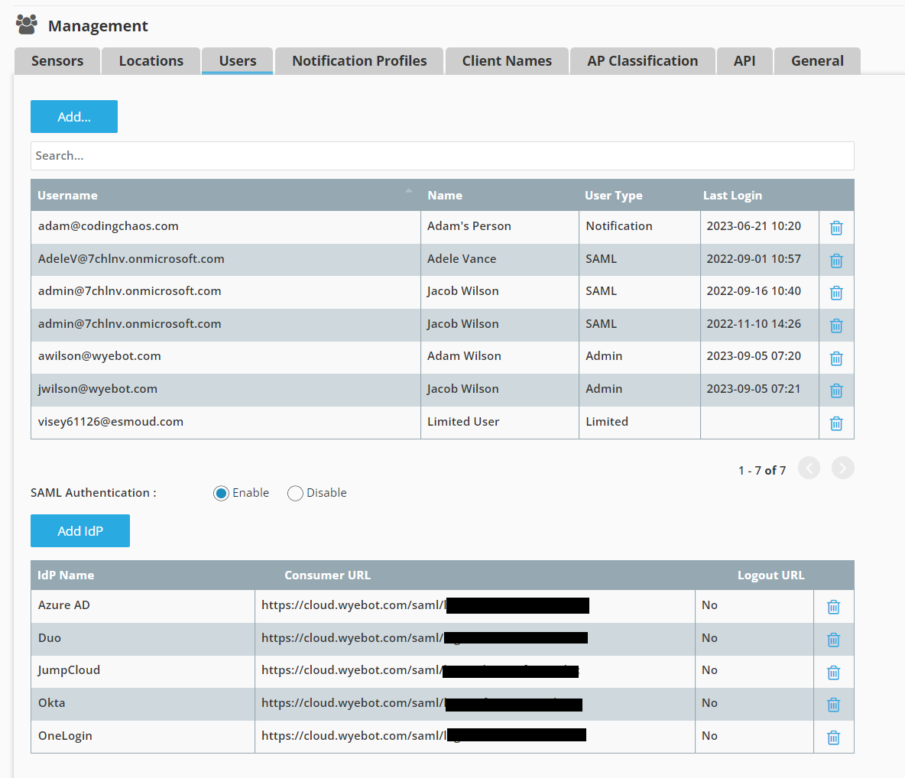This screenshot has height=778, width=905.
Task: Click the Add IdP button
Action: point(80,531)
